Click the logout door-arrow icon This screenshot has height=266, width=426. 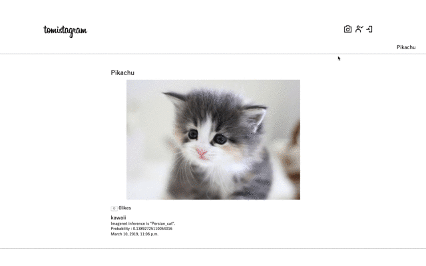coord(369,29)
